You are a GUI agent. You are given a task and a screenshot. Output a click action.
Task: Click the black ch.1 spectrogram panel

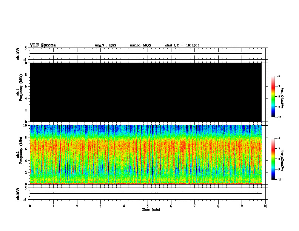click(146, 92)
